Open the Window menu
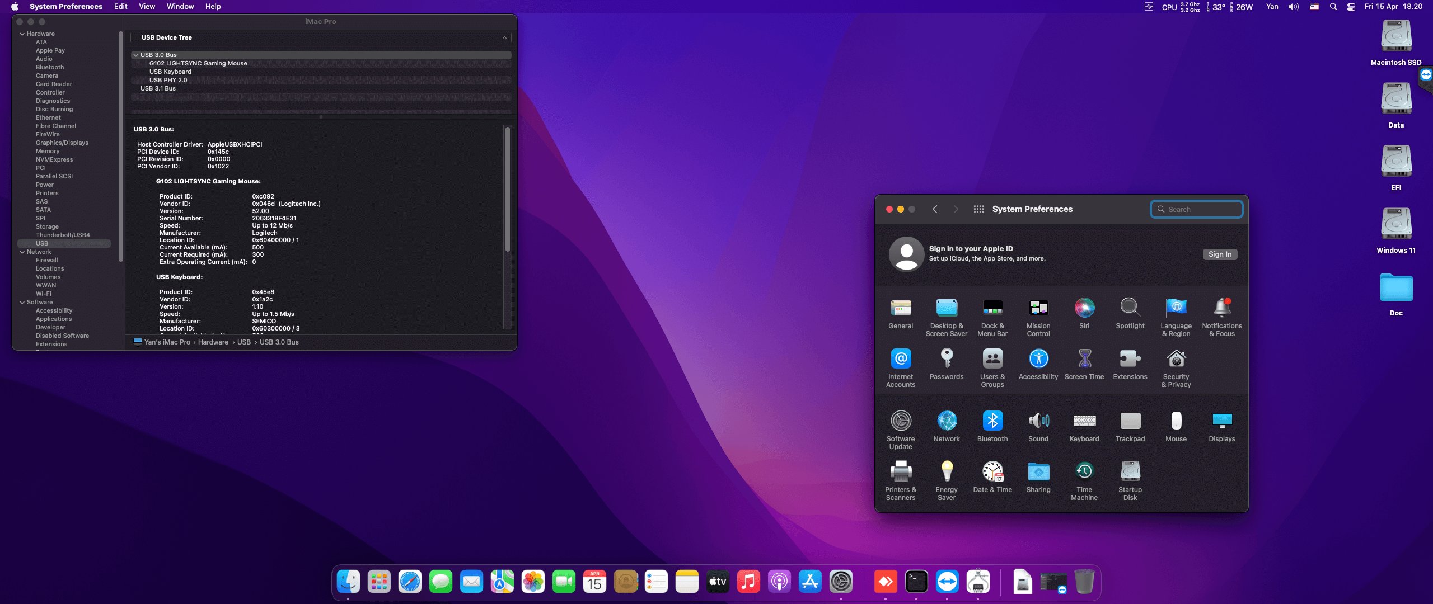 coord(180,7)
